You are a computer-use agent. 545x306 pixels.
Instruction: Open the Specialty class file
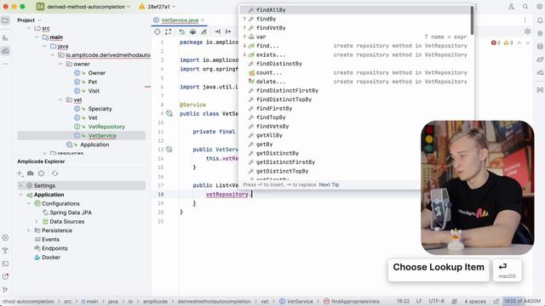coord(100,109)
